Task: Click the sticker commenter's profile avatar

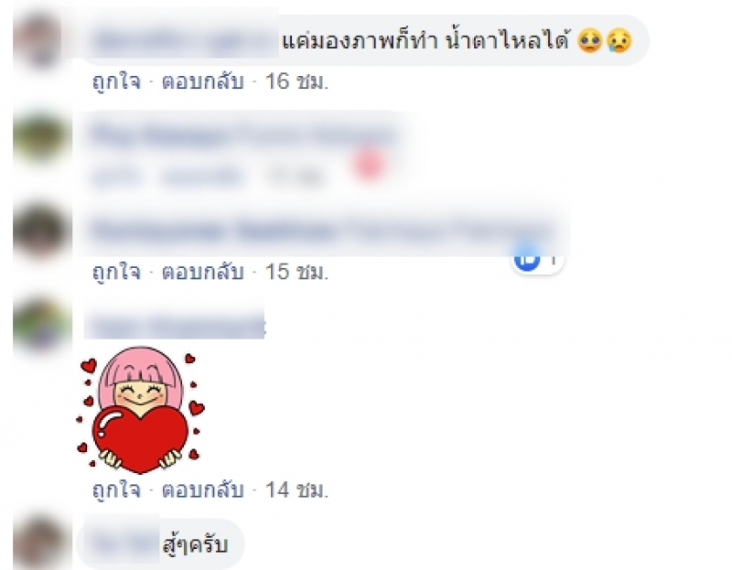Action: click(x=39, y=325)
